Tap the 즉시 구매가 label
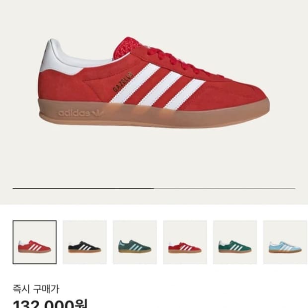 36,289
